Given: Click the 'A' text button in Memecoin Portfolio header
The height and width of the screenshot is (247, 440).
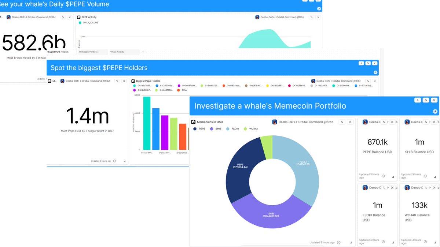Looking at the screenshot, I should click(x=417, y=100).
